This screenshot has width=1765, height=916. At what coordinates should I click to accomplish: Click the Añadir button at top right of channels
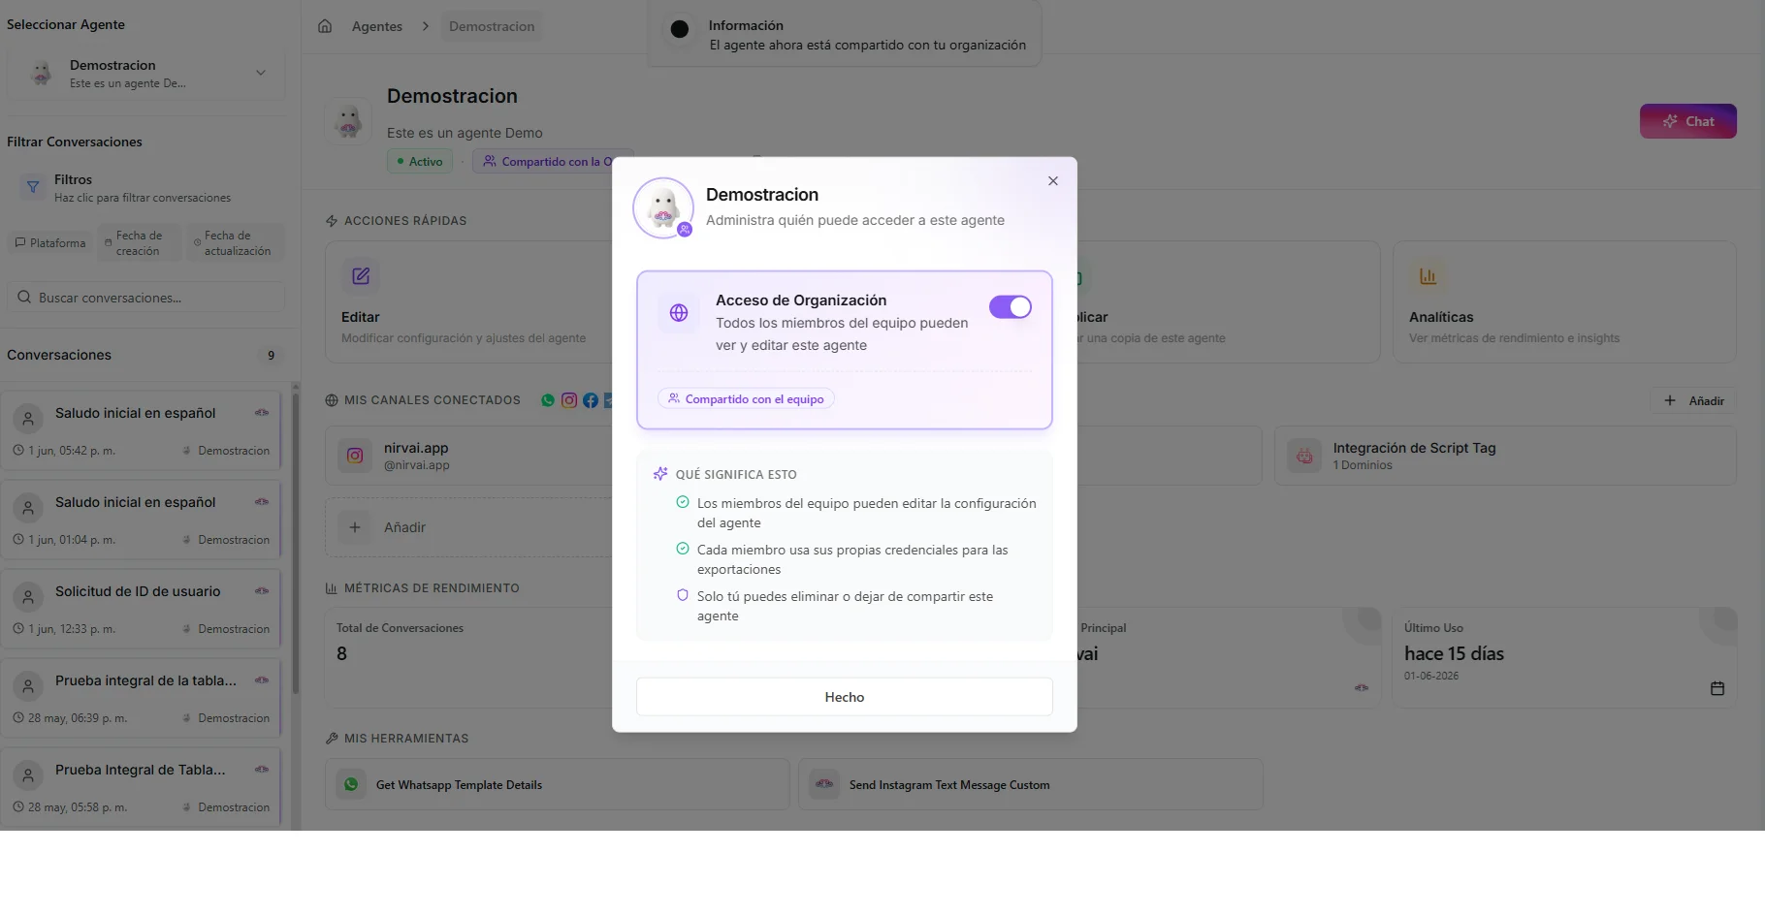1693,400
